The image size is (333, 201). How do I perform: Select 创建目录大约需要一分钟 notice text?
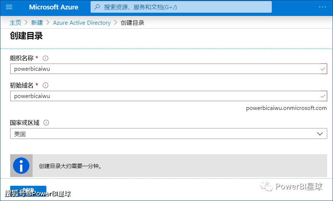[x=70, y=166]
